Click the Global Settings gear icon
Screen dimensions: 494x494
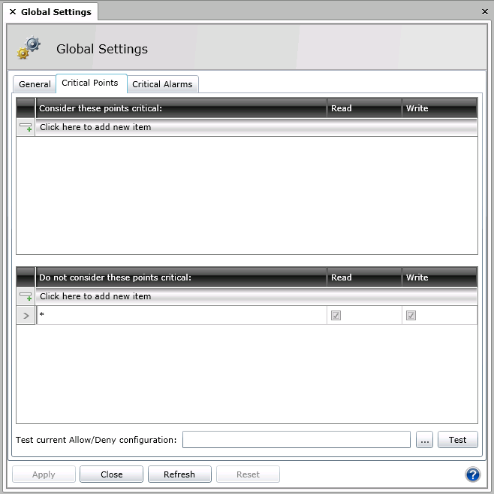pyautogui.click(x=29, y=48)
